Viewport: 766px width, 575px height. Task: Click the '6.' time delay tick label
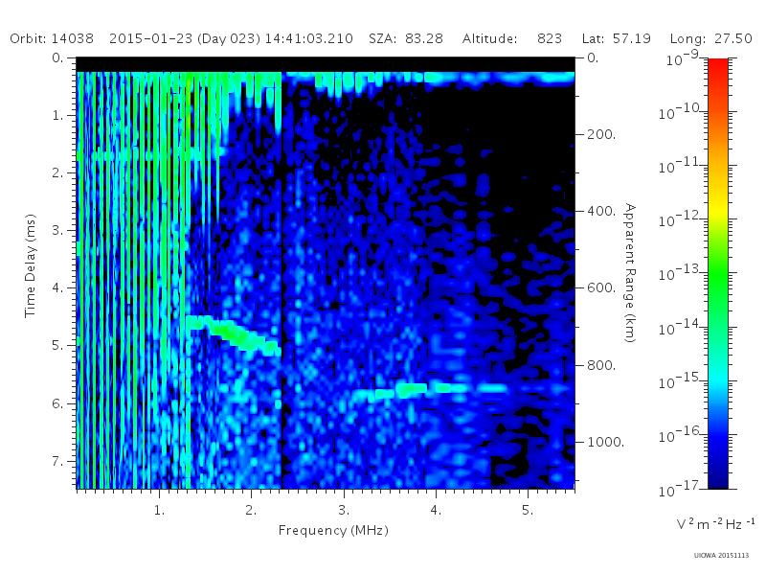click(x=57, y=403)
